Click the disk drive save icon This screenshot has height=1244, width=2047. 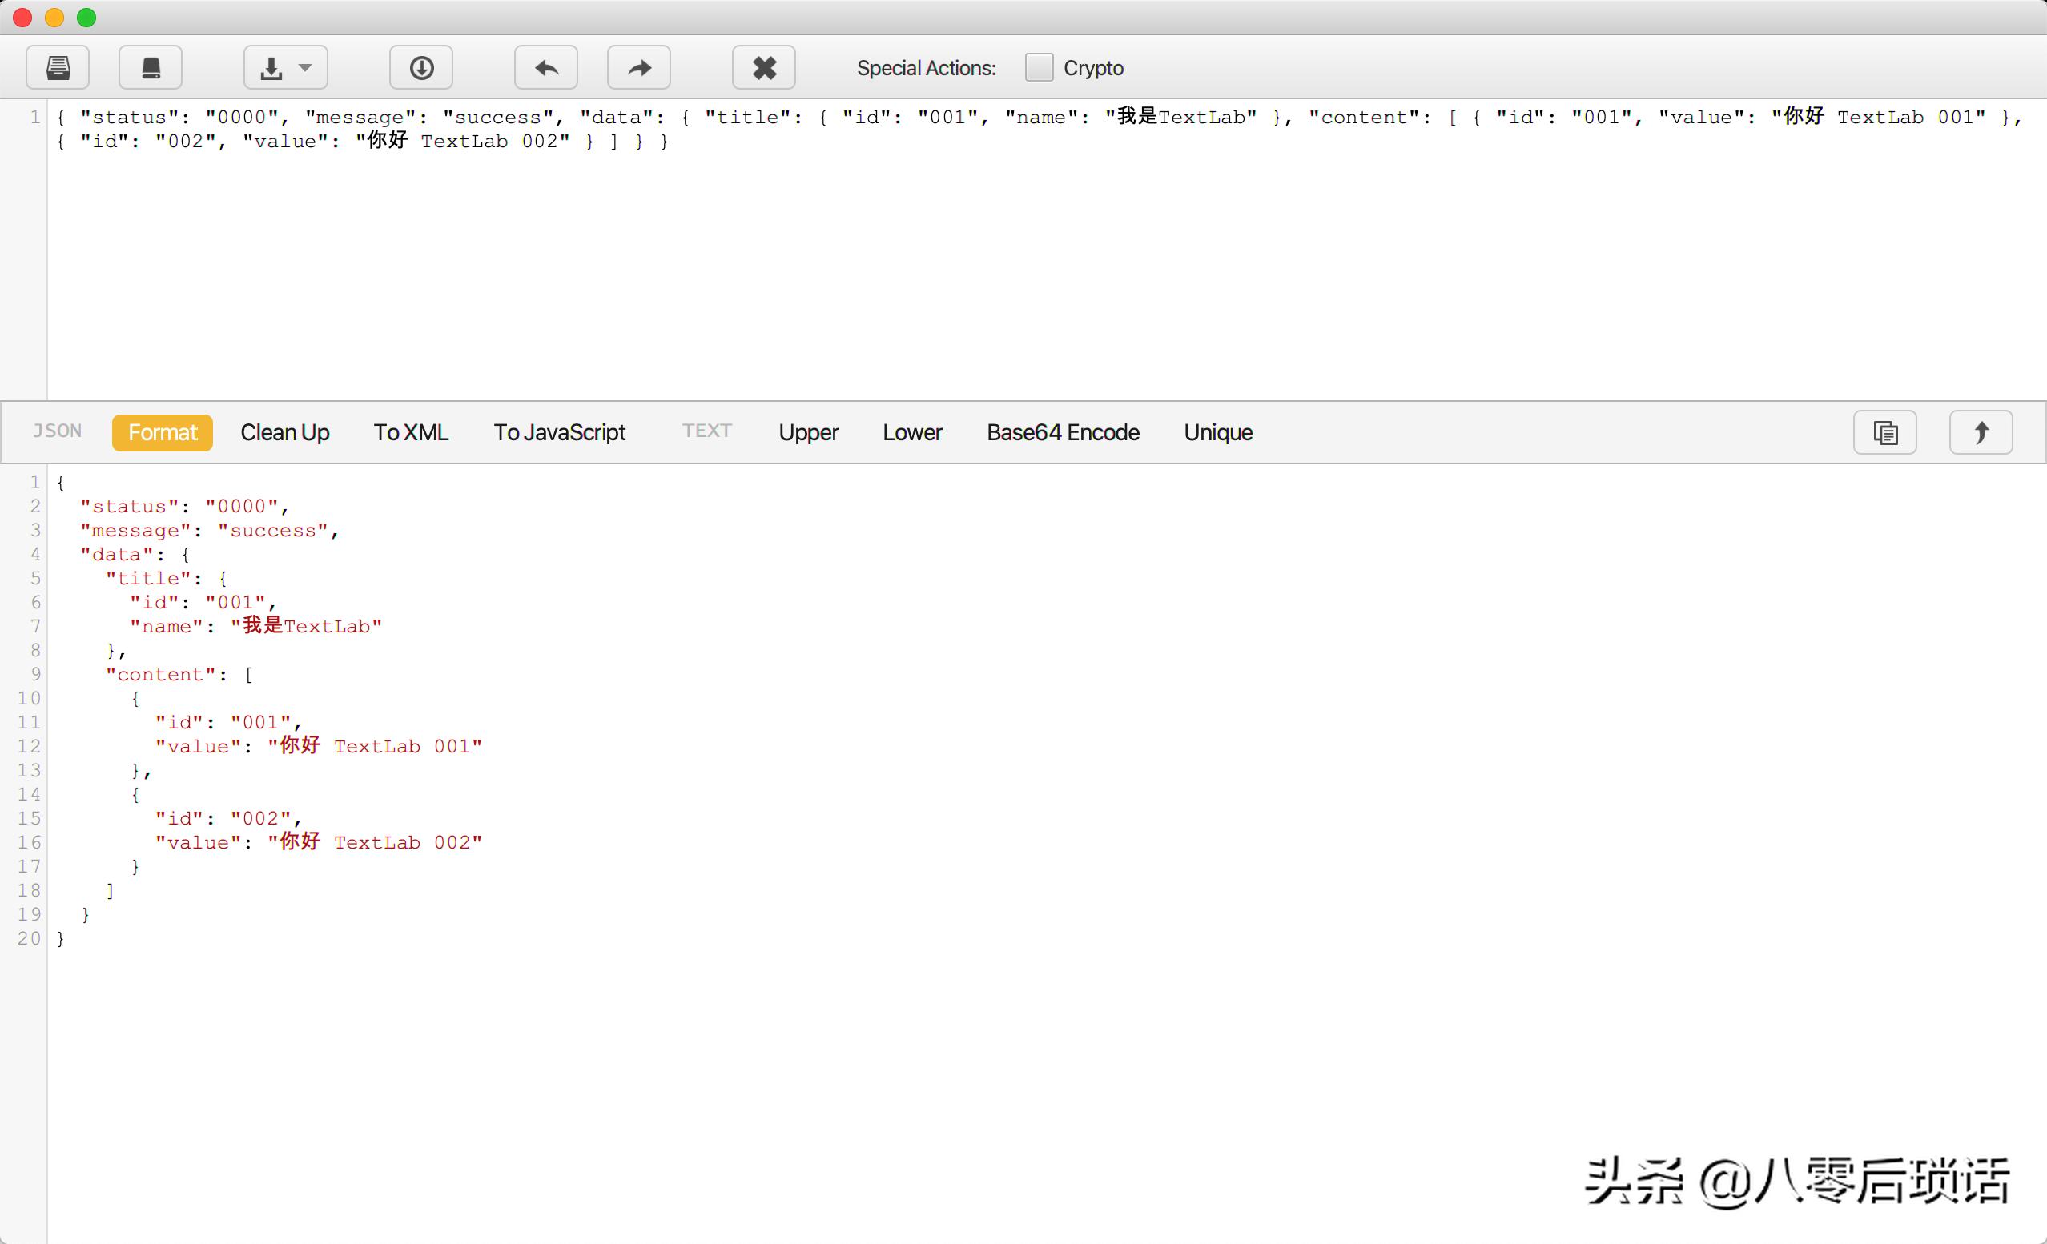point(151,67)
